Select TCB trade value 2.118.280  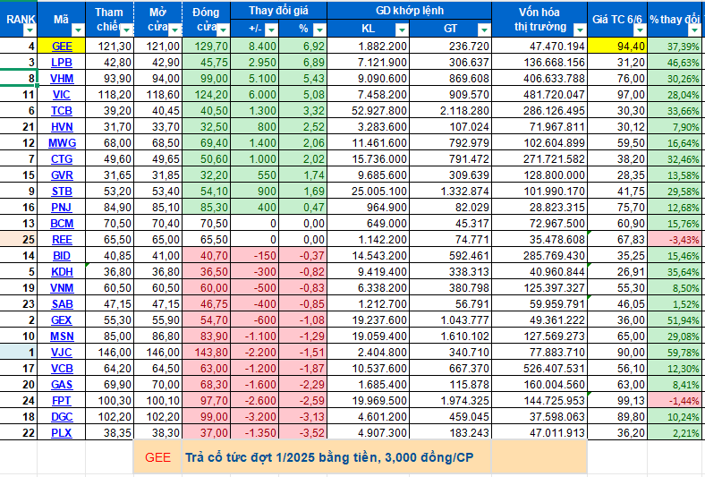[451, 111]
